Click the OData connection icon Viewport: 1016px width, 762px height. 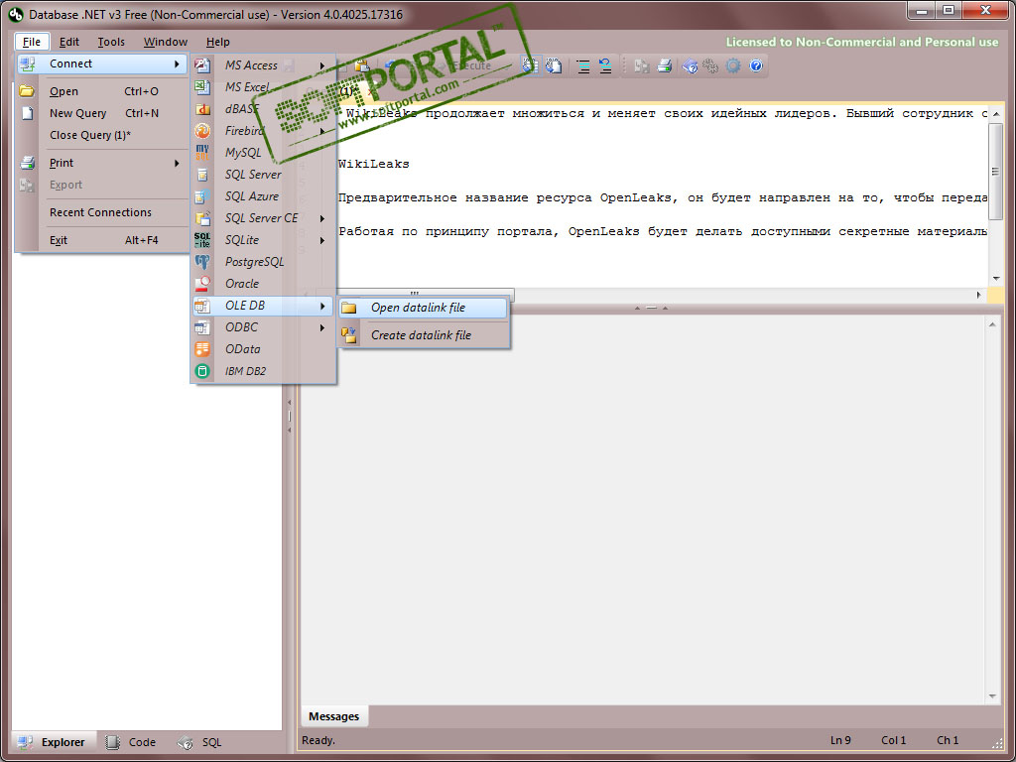[x=202, y=349]
